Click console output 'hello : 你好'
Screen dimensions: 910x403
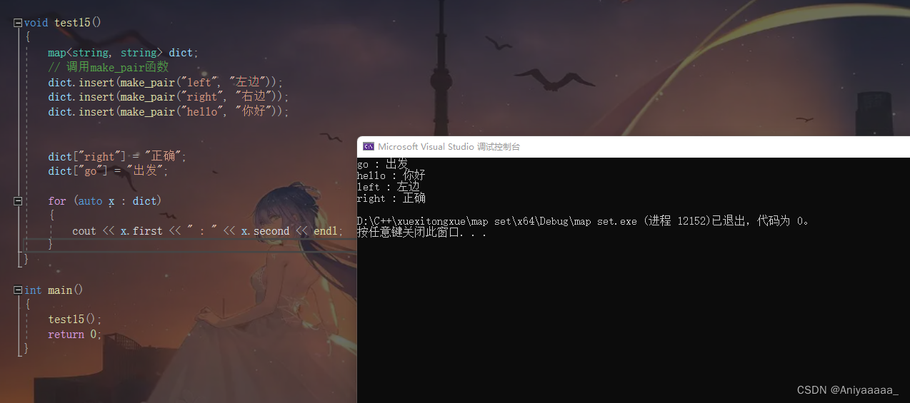click(x=391, y=175)
